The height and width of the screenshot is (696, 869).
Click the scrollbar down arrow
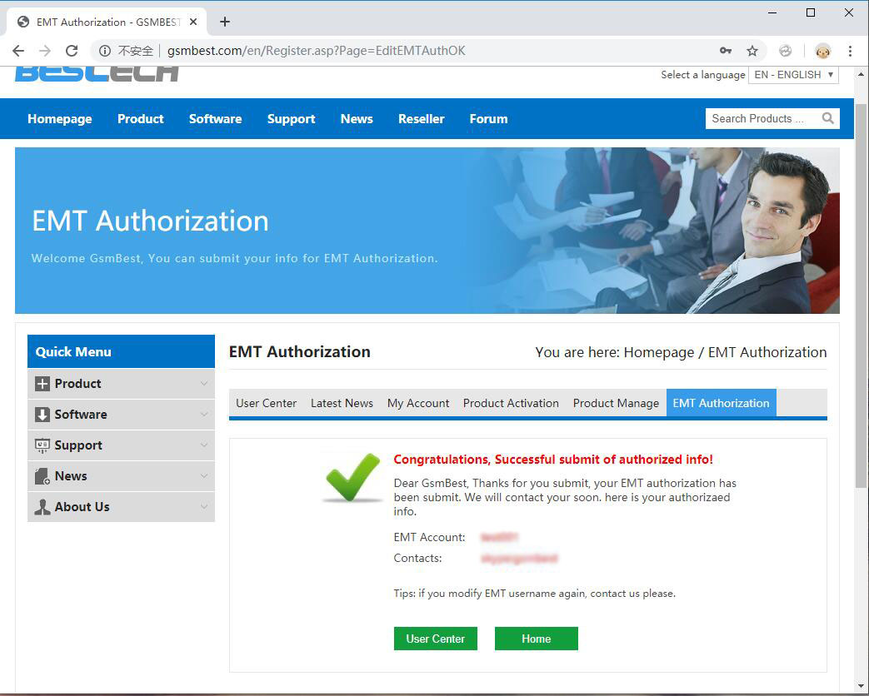860,688
